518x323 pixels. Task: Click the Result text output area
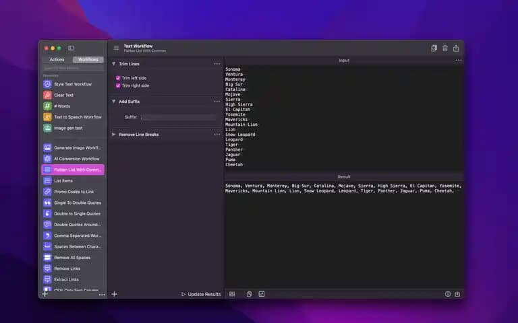[343, 234]
